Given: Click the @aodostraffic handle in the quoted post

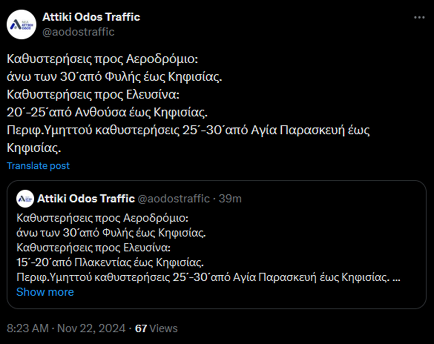Looking at the screenshot, I should (174, 199).
